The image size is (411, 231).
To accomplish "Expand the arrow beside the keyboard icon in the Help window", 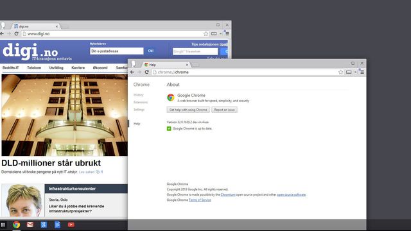I will [x=355, y=72].
